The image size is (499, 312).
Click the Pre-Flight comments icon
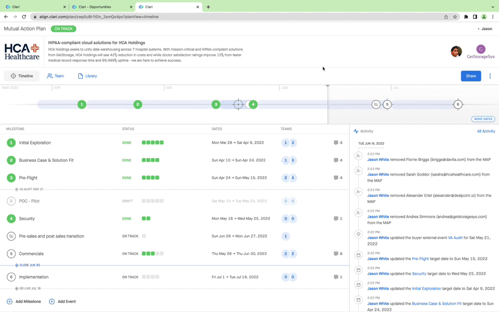tap(336, 178)
